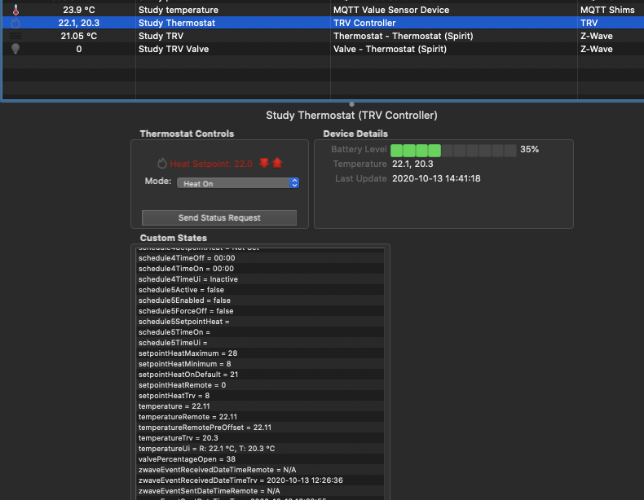Select schedule5Active = false state row
The width and height of the screenshot is (644, 500).
point(260,290)
